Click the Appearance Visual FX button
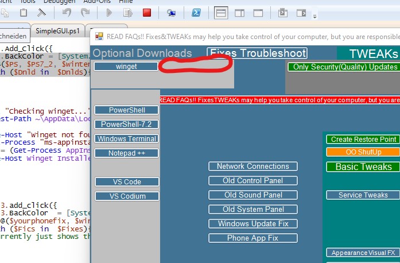 (363, 253)
